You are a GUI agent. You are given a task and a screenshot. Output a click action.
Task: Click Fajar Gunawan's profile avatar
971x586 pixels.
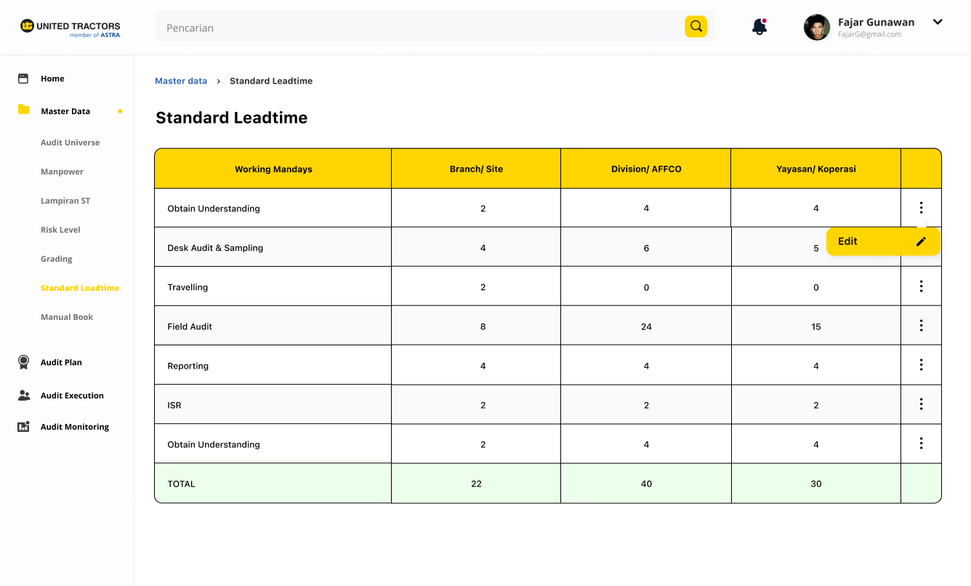pos(817,28)
